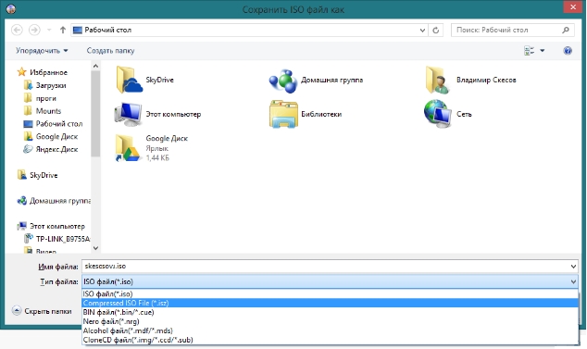Viewport: 587px width, 349px height.
Task: Click Скрыть папки button
Action: (x=42, y=311)
